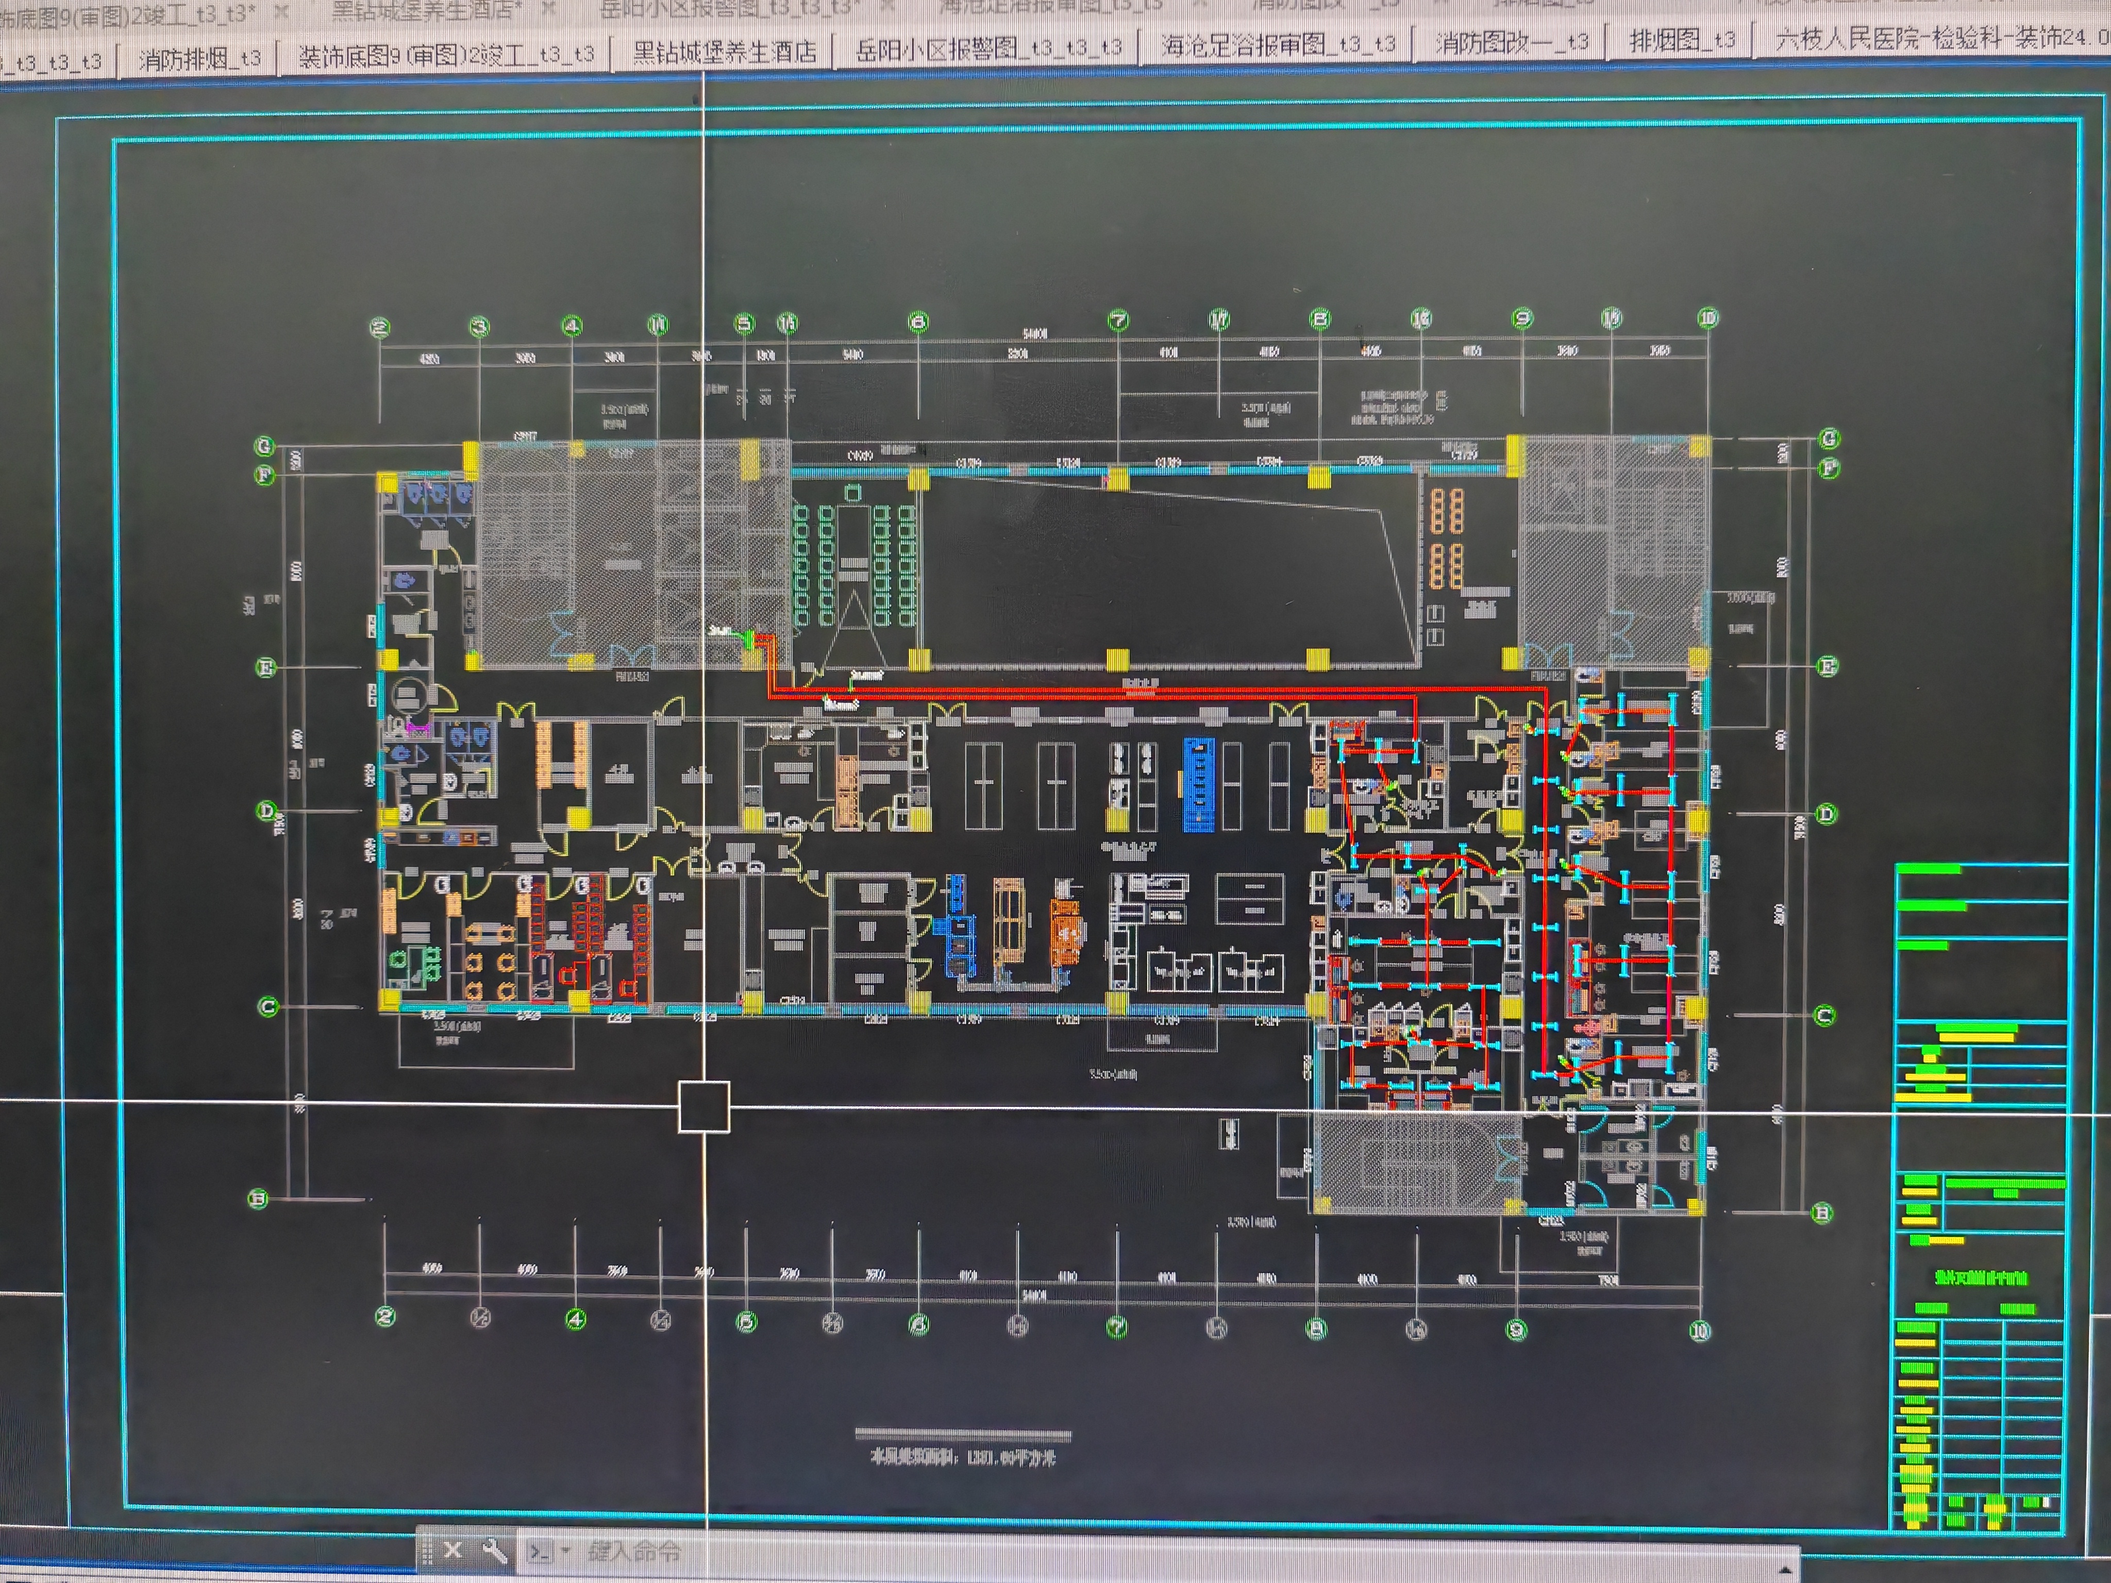Activate the 排烟图_t3 tab
The image size is (2111, 1583).
pos(1682,40)
